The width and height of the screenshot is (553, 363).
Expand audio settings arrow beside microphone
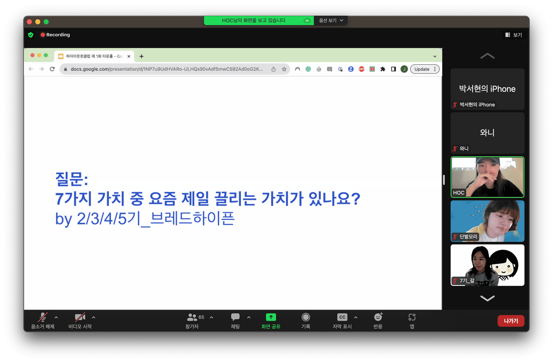56,317
